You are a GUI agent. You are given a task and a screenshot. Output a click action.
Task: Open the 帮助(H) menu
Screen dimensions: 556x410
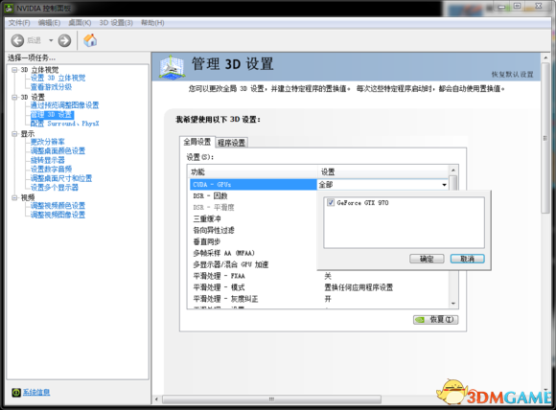click(152, 23)
